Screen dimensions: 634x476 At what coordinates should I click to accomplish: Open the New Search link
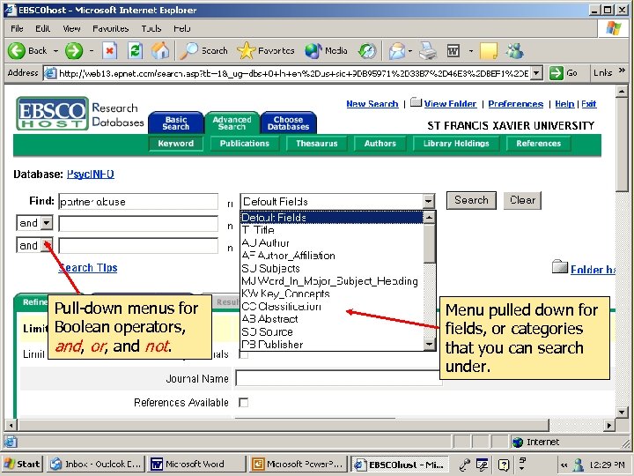tap(372, 104)
